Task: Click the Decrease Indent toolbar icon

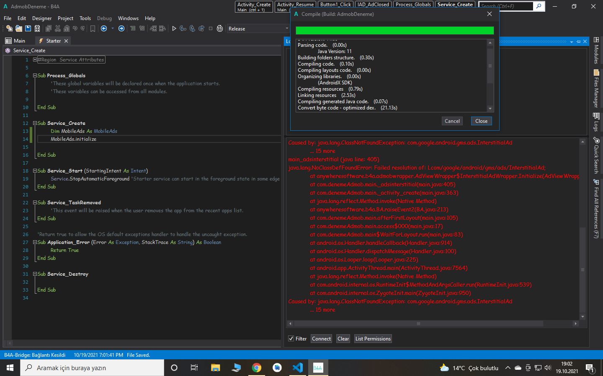Action: coord(153,28)
